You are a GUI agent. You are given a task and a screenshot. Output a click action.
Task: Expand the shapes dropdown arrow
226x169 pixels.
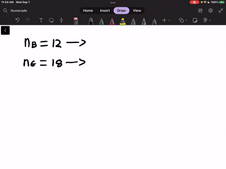[186, 20]
